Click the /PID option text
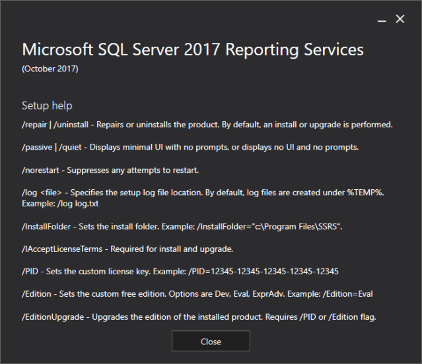This screenshot has height=364, width=422. pyautogui.click(x=30, y=272)
